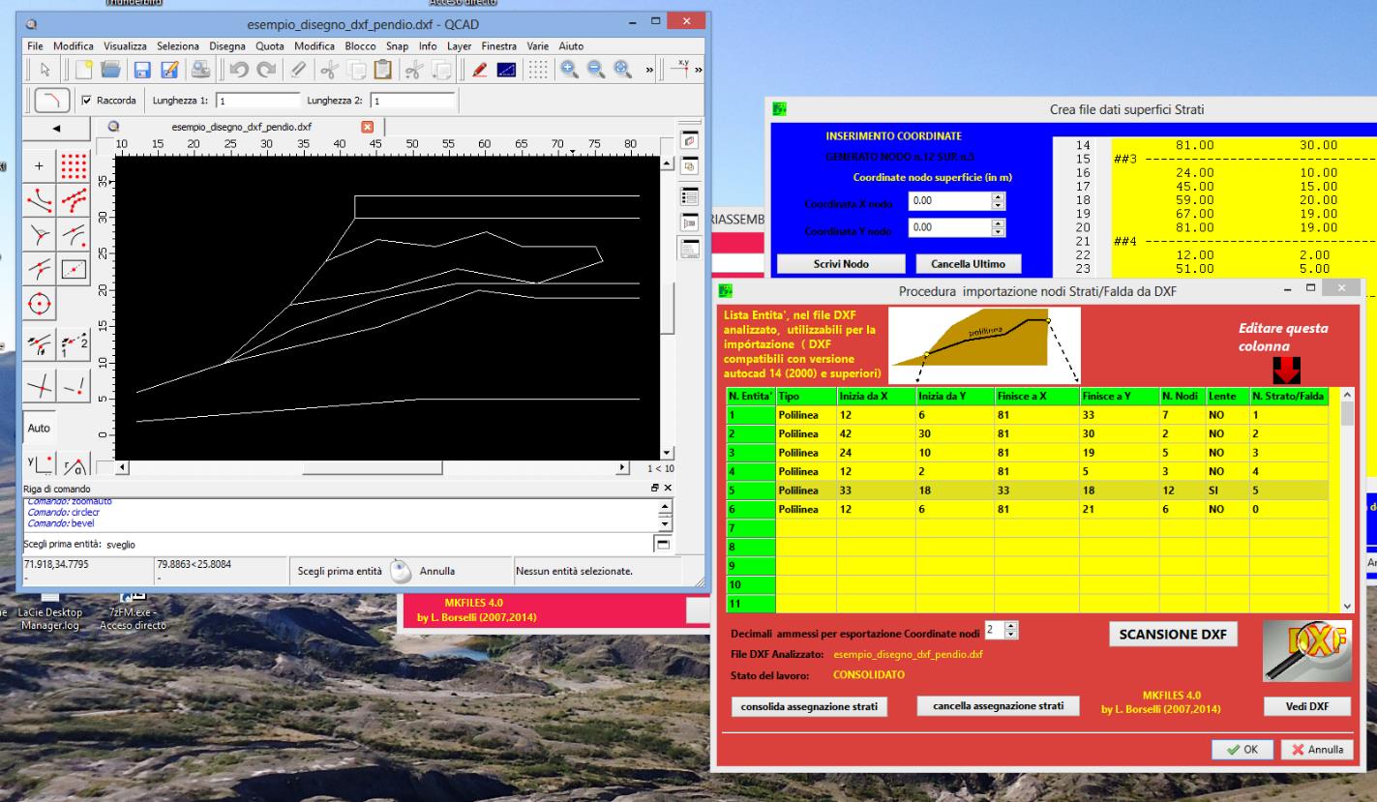Click the command line dropdown button in QCAD
This screenshot has height=802, width=1377.
pos(662,545)
